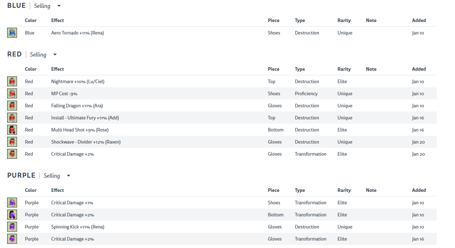
Task: Select the Red Critical Damage +2% row
Action: [72, 154]
